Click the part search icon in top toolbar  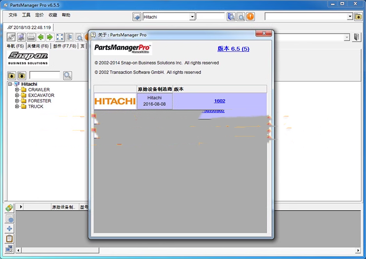[231, 17]
